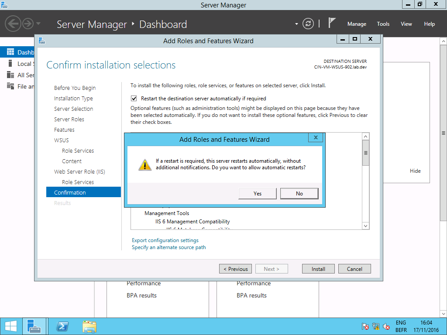
Task: Open the Manage menu
Action: click(357, 24)
